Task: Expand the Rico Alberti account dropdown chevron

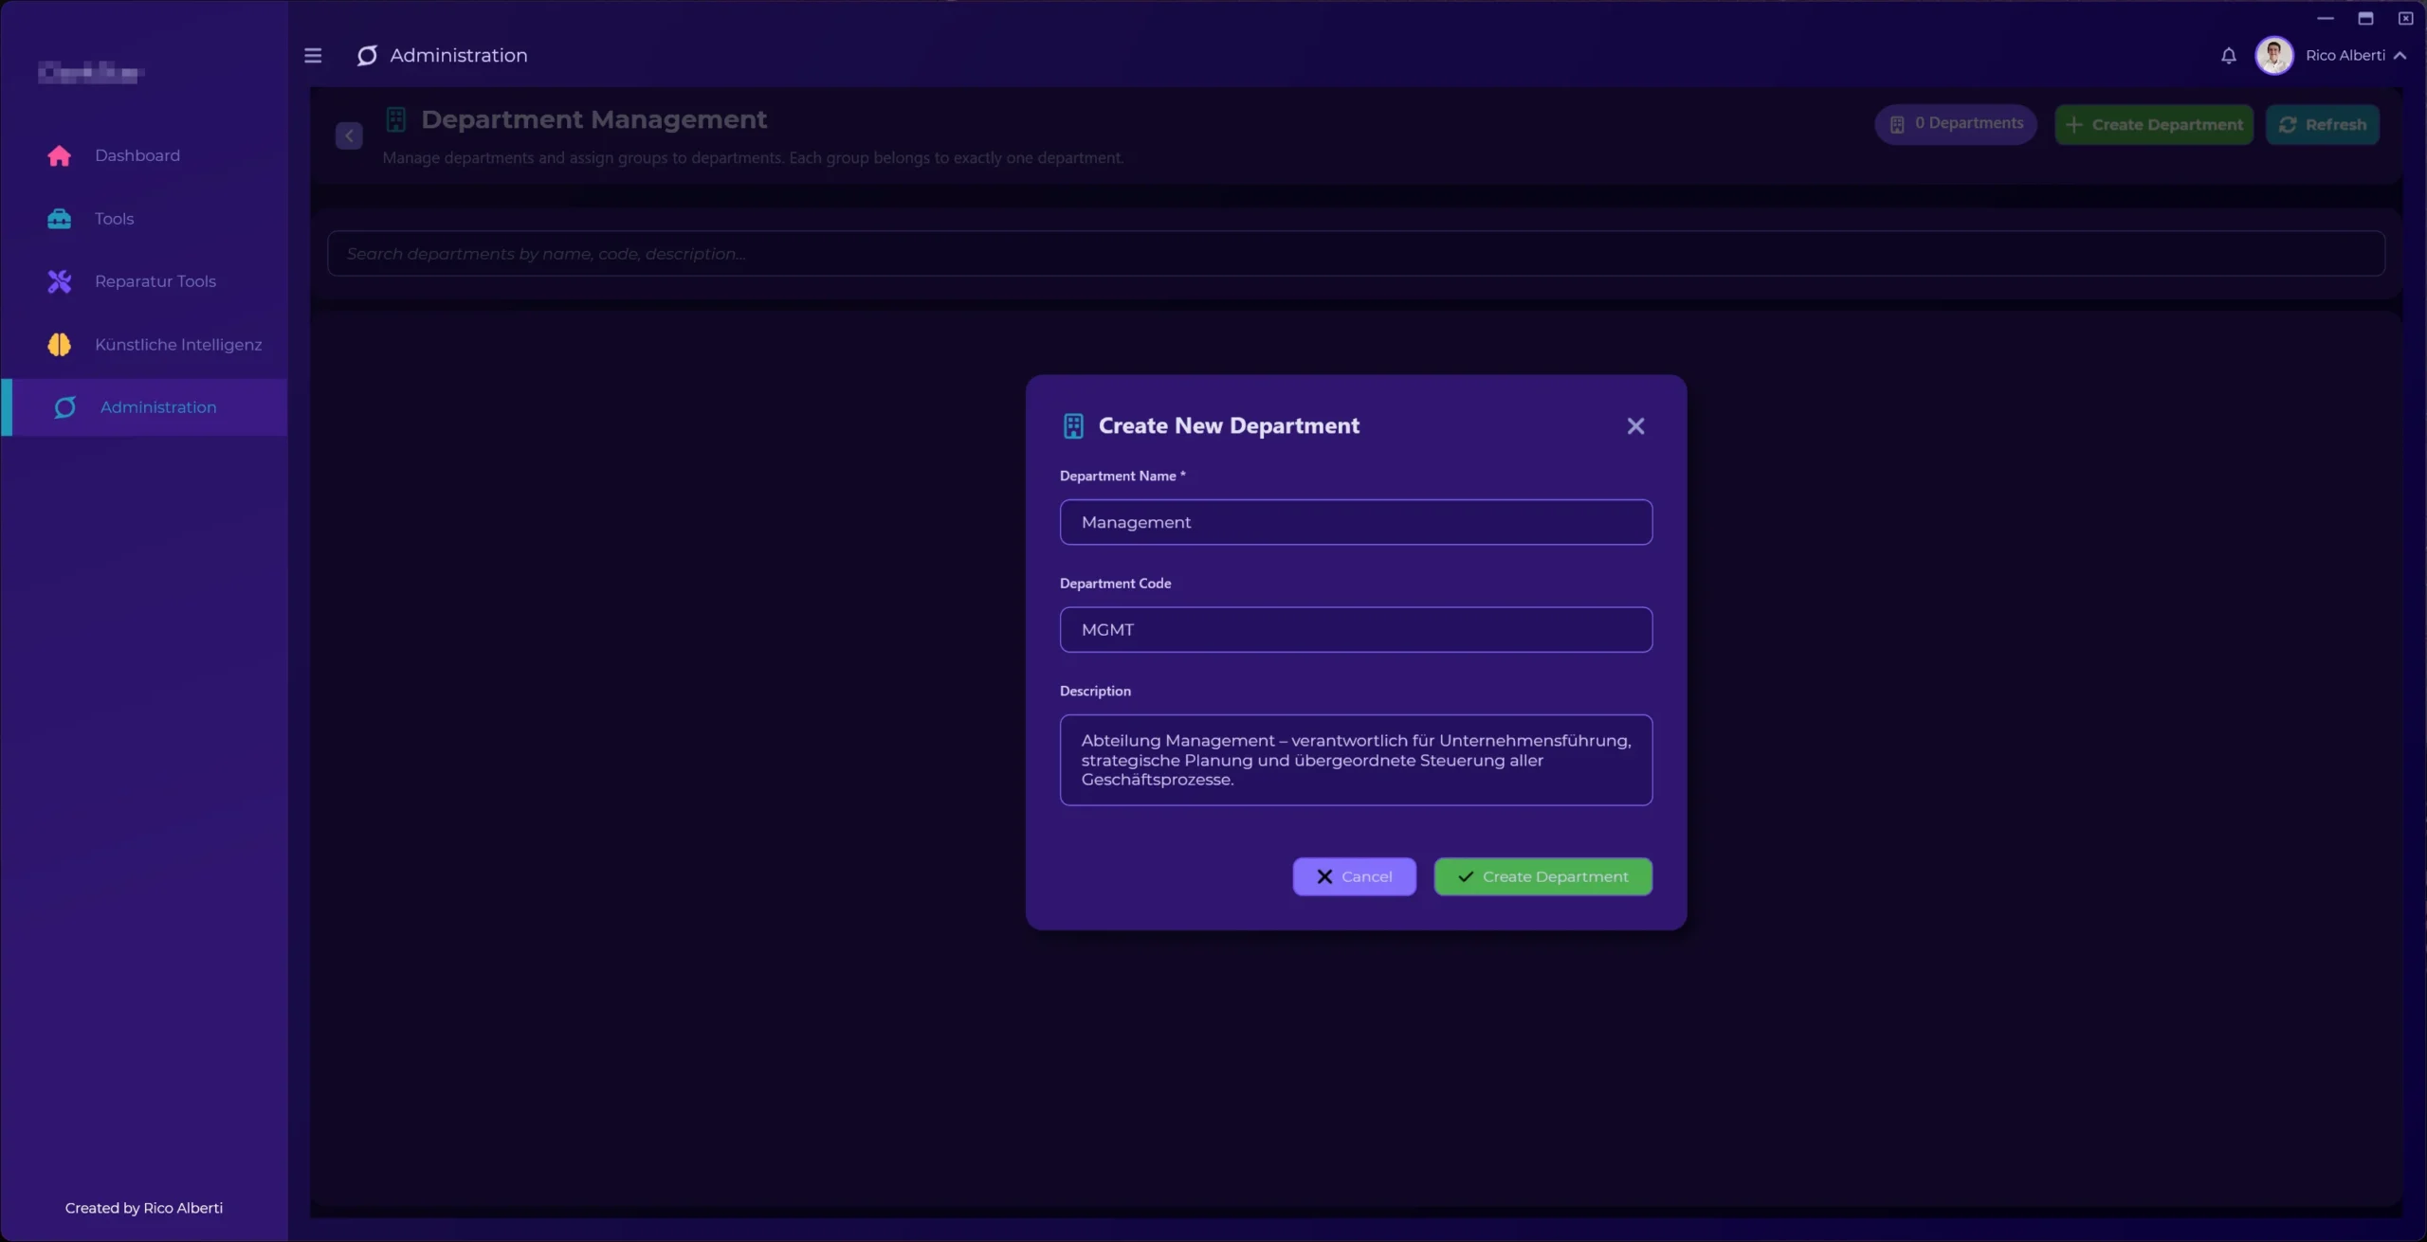Action: [2400, 56]
